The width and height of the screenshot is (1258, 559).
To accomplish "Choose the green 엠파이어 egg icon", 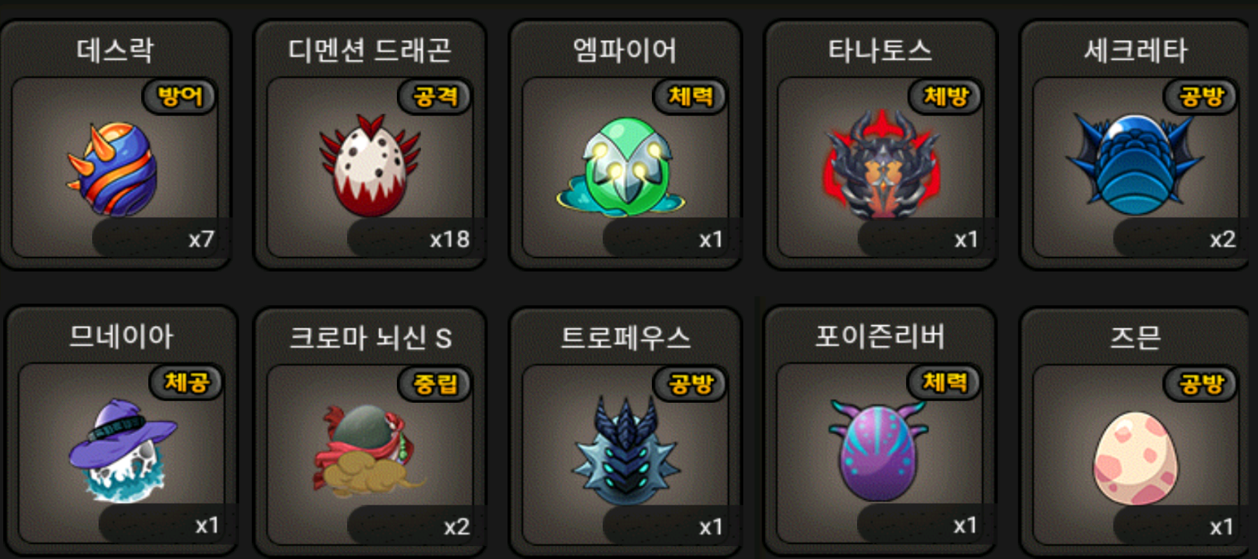I will tap(625, 167).
